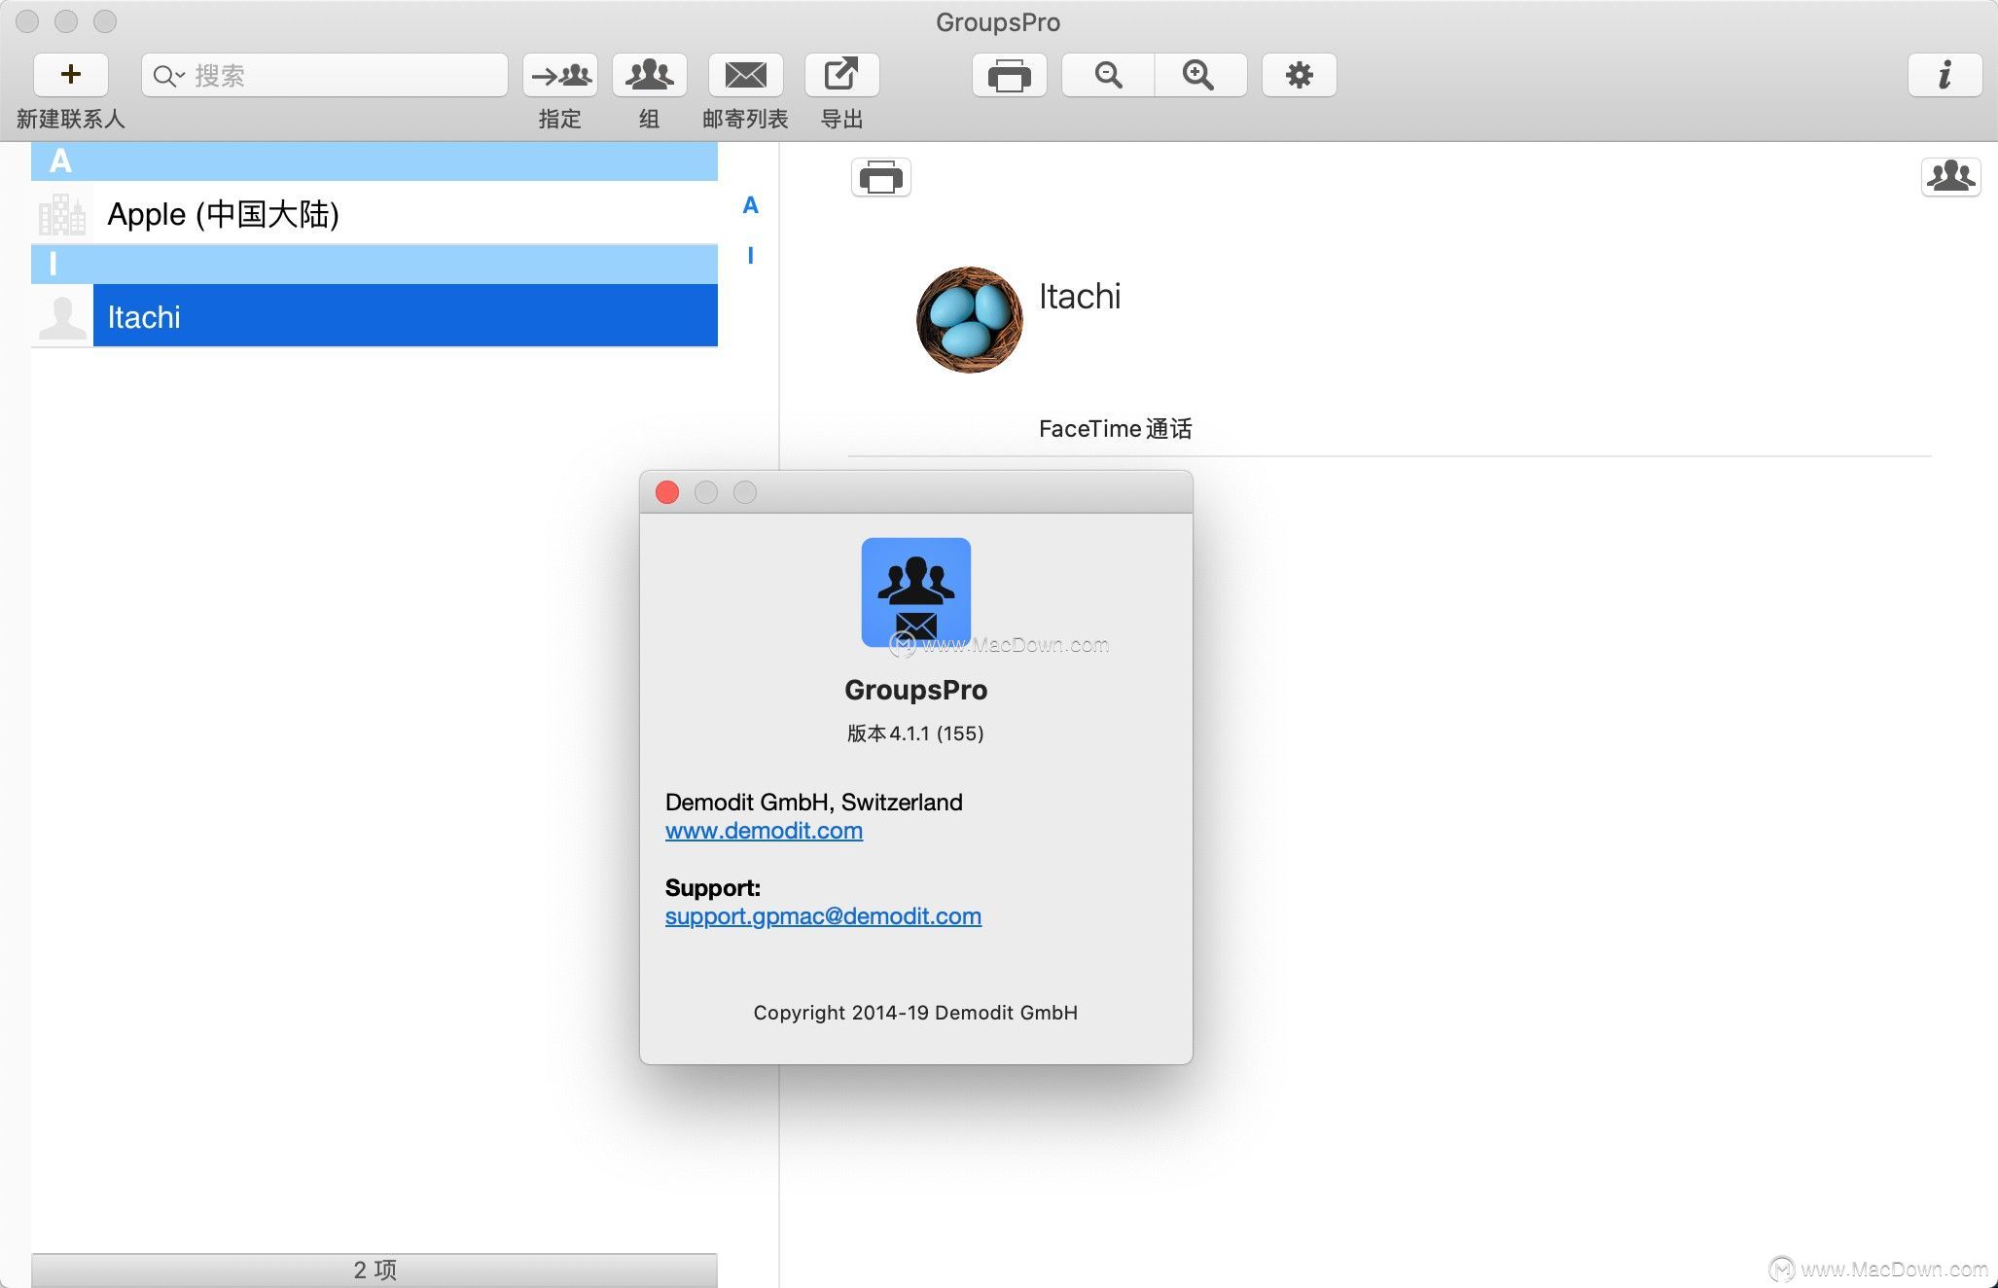Image resolution: width=1998 pixels, height=1288 pixels.
Task: Click the 邮寄列表 envelope icon
Action: pyautogui.click(x=745, y=75)
